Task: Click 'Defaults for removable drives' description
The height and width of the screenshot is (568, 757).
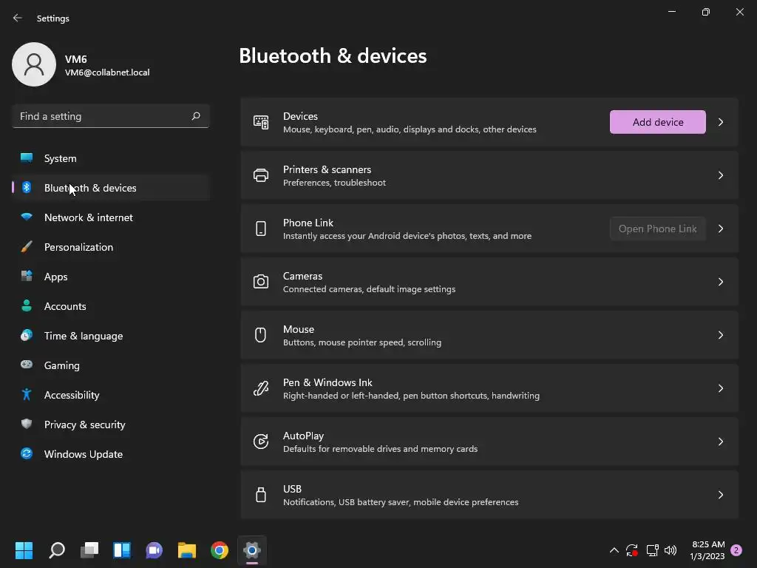Action: [x=381, y=449]
